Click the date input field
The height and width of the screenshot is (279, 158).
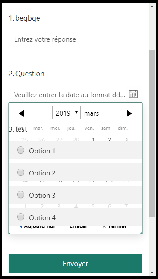tap(75, 94)
